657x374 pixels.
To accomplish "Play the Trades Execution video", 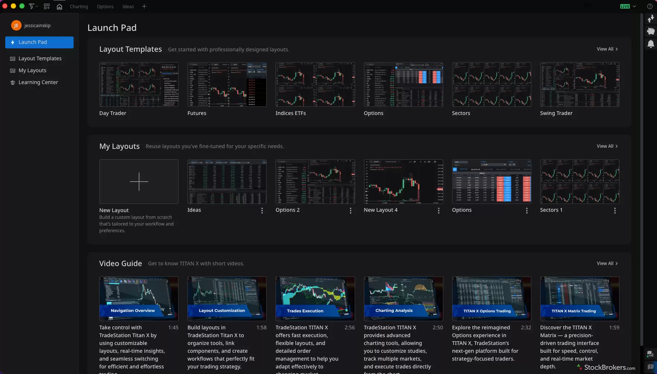I will (315, 298).
